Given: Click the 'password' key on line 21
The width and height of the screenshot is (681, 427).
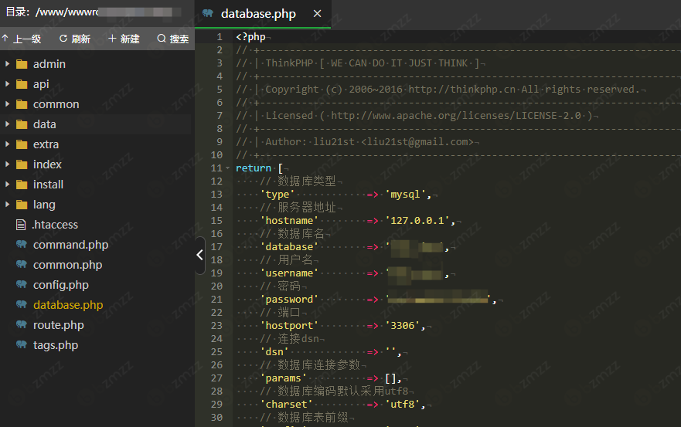Looking at the screenshot, I should (289, 300).
